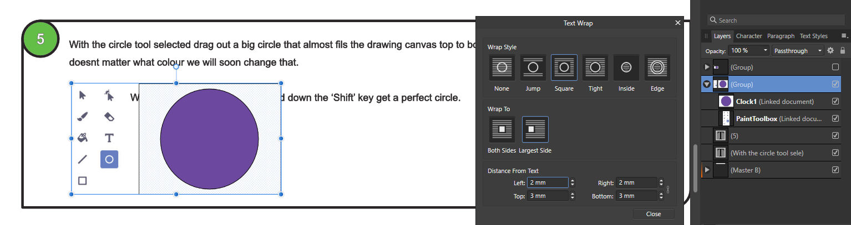Open the Text Styles tab
The width and height of the screenshot is (851, 225).
coord(813,36)
